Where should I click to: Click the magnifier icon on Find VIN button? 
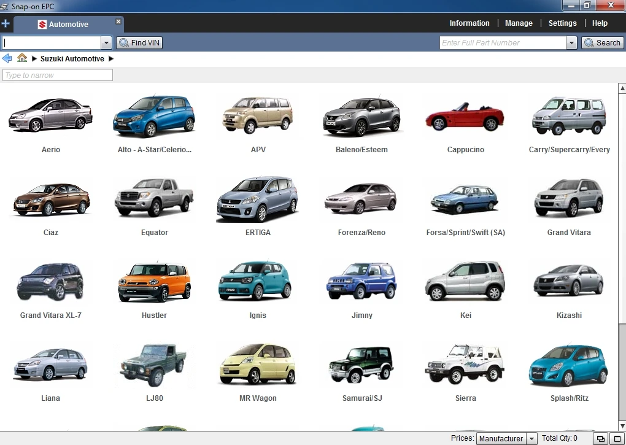point(123,42)
